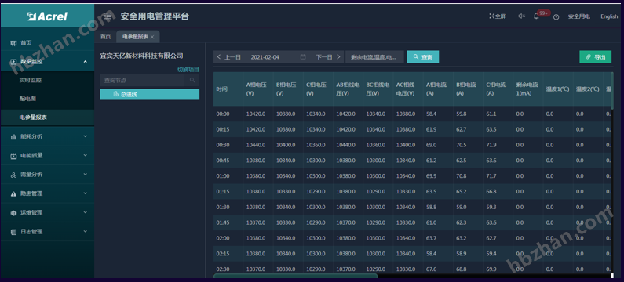Open notifications bell with 99+ badge

(x=536, y=16)
